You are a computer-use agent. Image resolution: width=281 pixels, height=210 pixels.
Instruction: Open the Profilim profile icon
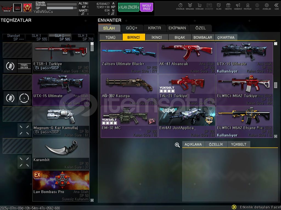click(x=248, y=6)
